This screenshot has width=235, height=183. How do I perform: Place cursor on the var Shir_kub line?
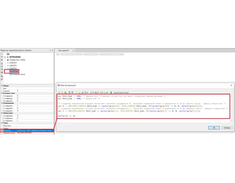112,96
